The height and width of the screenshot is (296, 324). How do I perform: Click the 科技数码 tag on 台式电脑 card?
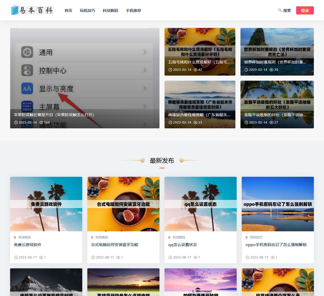click(x=102, y=237)
